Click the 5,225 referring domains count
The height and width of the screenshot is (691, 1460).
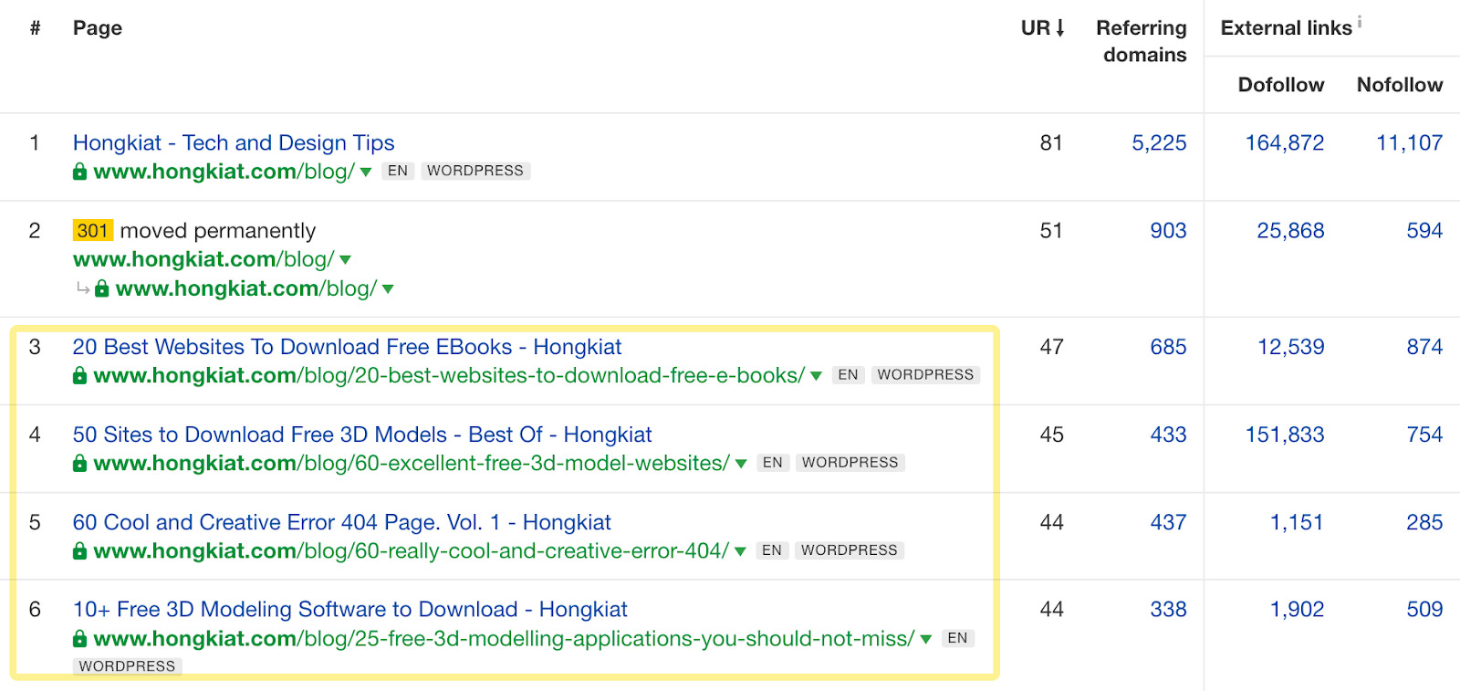1159,142
